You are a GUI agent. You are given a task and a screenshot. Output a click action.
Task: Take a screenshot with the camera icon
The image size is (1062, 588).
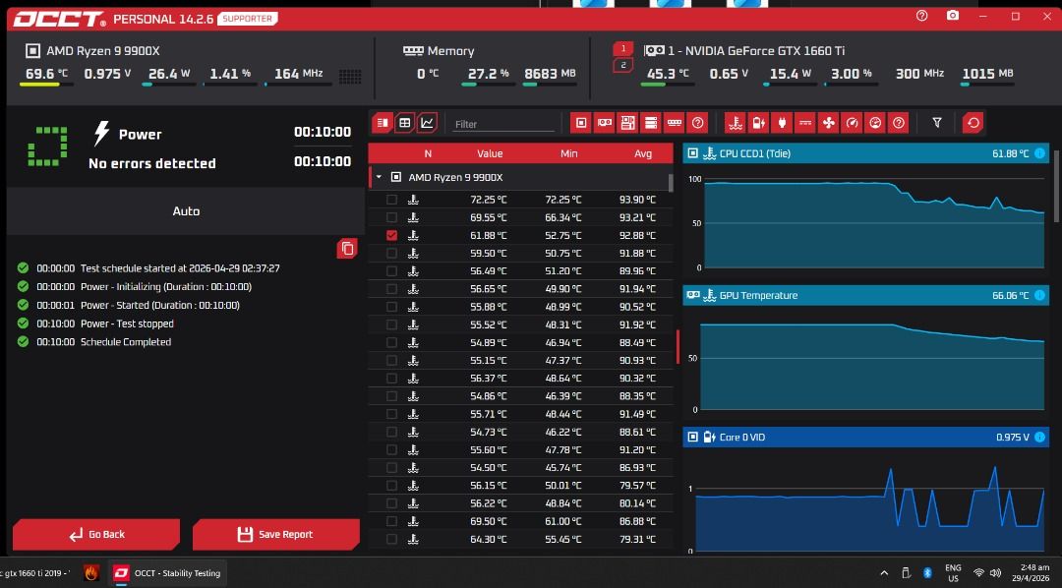(952, 16)
